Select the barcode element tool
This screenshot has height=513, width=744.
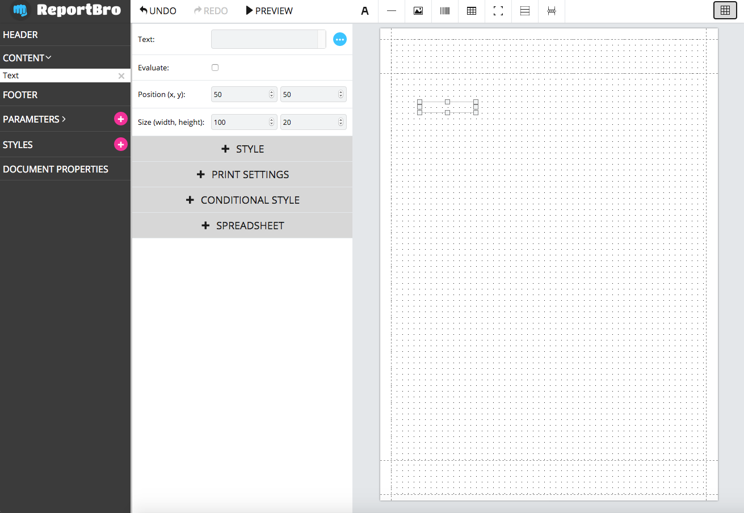tap(445, 11)
